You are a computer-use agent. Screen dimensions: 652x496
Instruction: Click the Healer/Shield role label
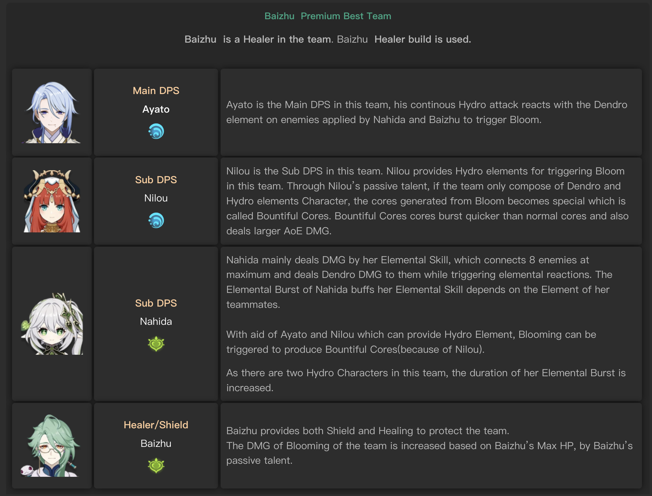156,425
